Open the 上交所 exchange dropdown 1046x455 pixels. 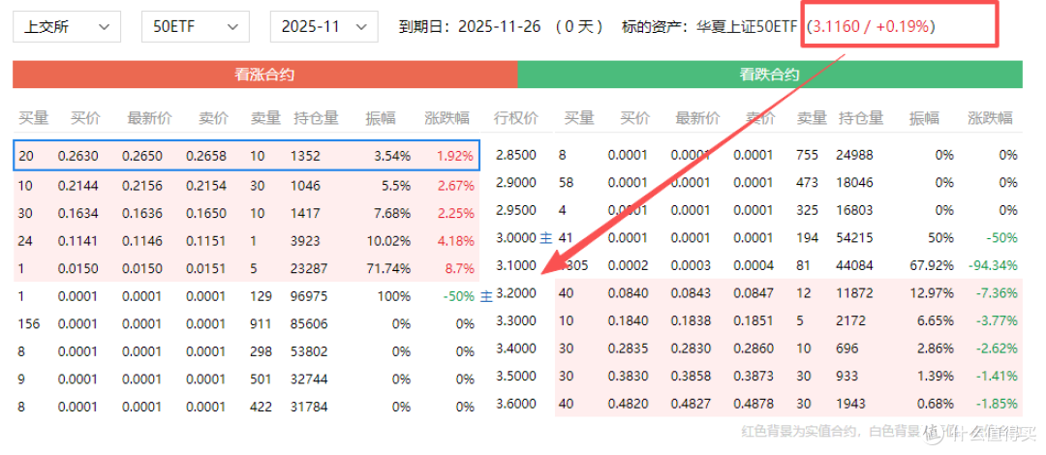tap(67, 27)
